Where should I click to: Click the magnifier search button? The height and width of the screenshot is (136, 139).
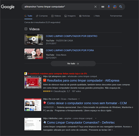pos(121,7)
